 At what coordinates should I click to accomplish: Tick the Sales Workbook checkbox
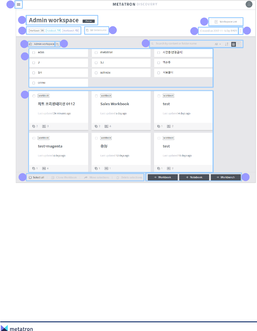[x=96, y=96]
